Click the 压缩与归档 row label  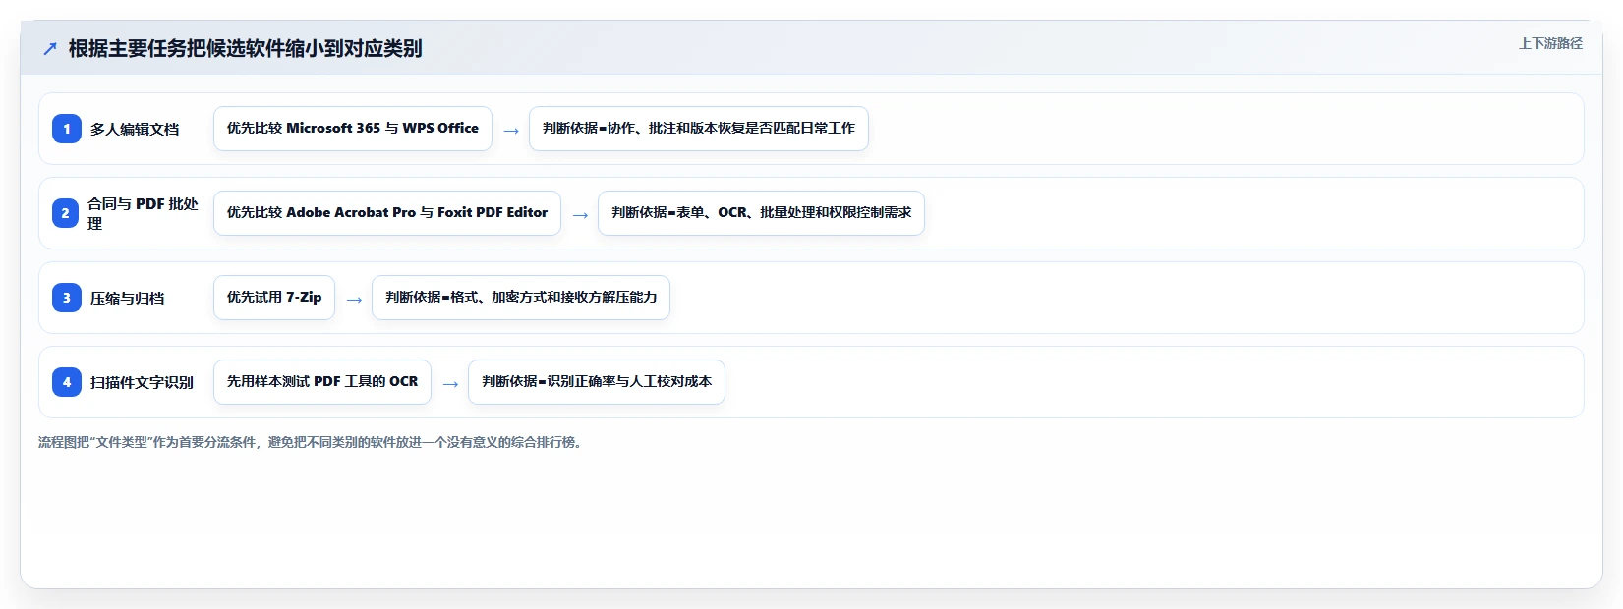coord(128,298)
